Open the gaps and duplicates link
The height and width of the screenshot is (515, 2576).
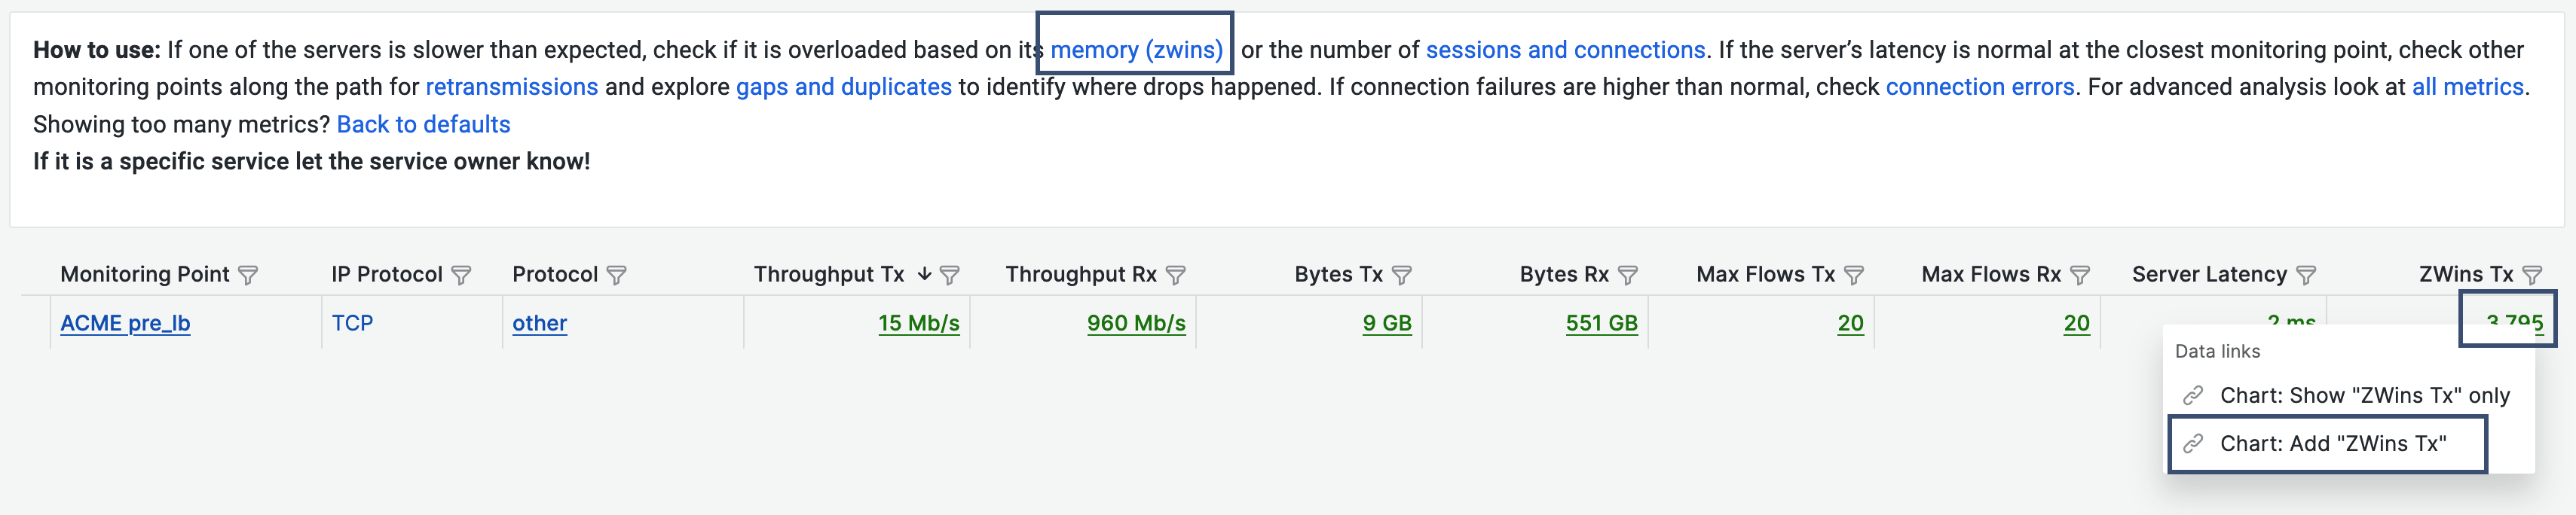[x=844, y=88]
